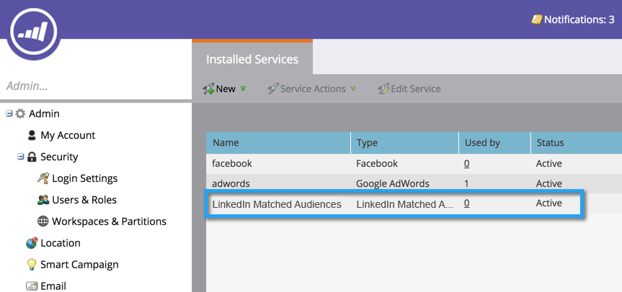Click the Edit Service button

click(x=409, y=88)
